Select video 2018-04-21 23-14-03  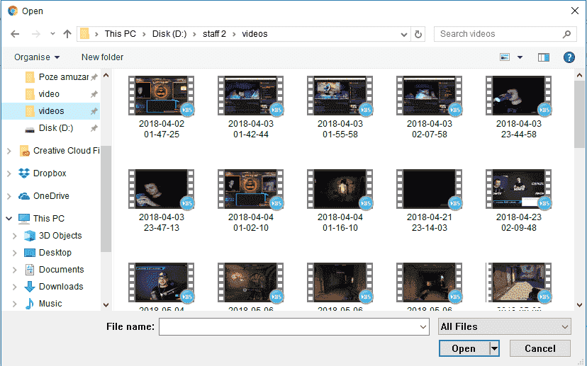(x=430, y=201)
